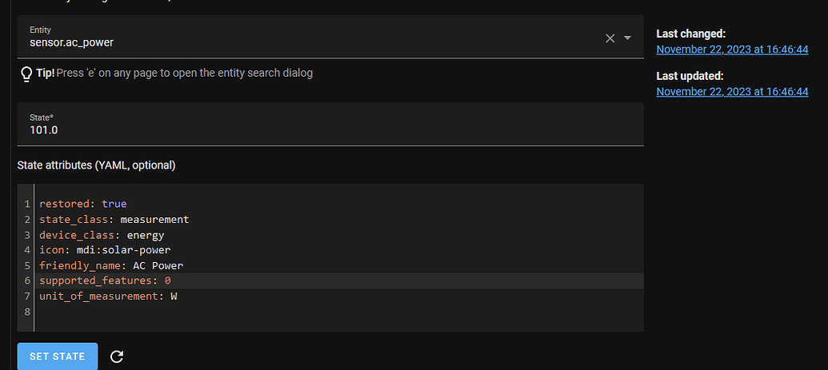Click line number 8 in the editor gutter
The image size is (828, 370).
[x=27, y=312]
